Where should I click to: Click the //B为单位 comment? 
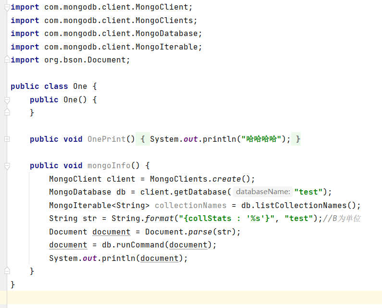click(342, 218)
